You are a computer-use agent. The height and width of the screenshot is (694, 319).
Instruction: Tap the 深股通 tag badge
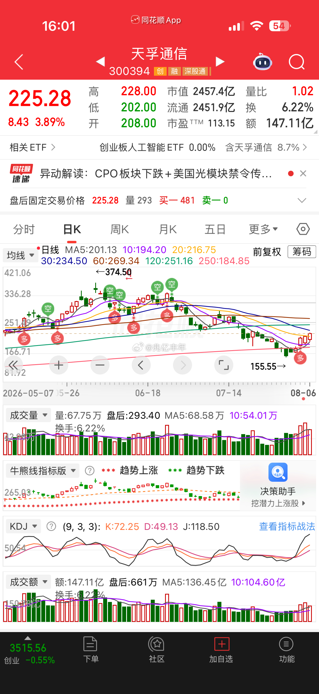click(x=195, y=71)
